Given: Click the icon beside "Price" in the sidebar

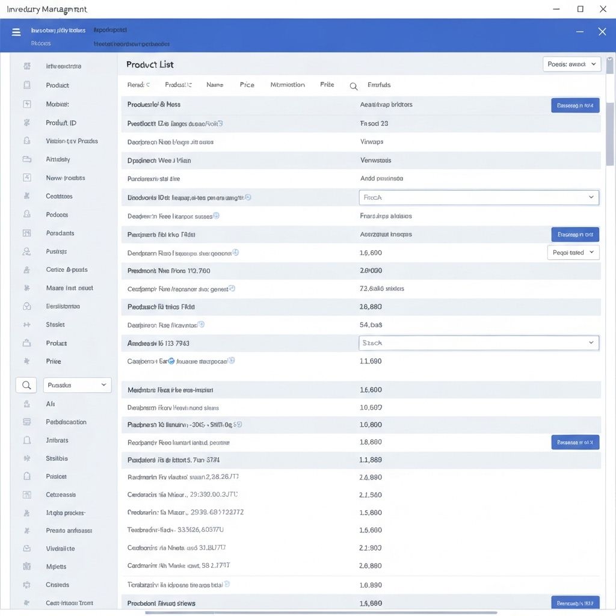Looking at the screenshot, I should 26,362.
